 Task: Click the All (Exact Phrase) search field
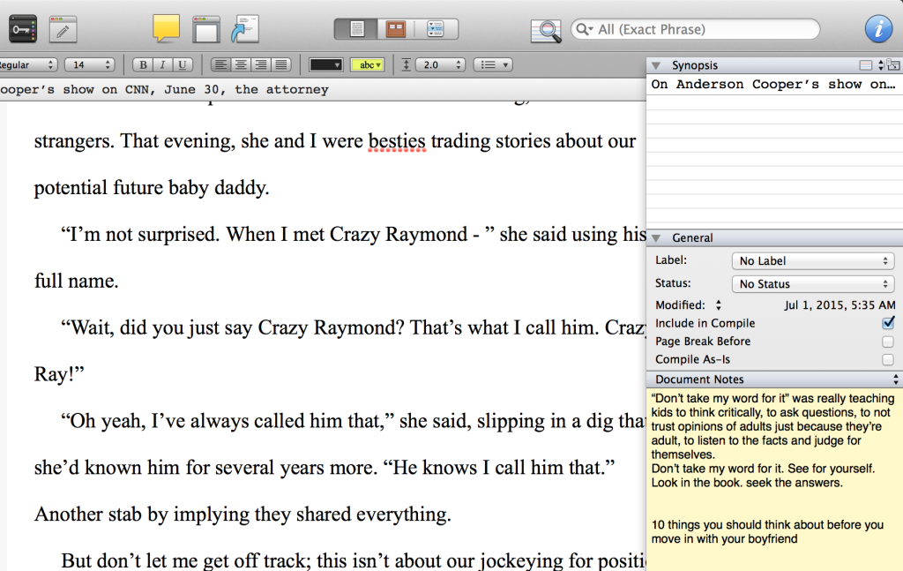695,29
